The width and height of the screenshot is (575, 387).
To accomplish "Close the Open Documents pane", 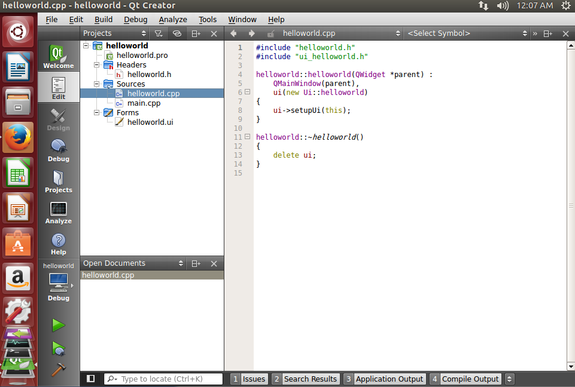I will pos(214,263).
